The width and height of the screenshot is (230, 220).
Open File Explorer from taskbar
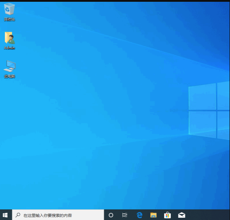(x=153, y=215)
